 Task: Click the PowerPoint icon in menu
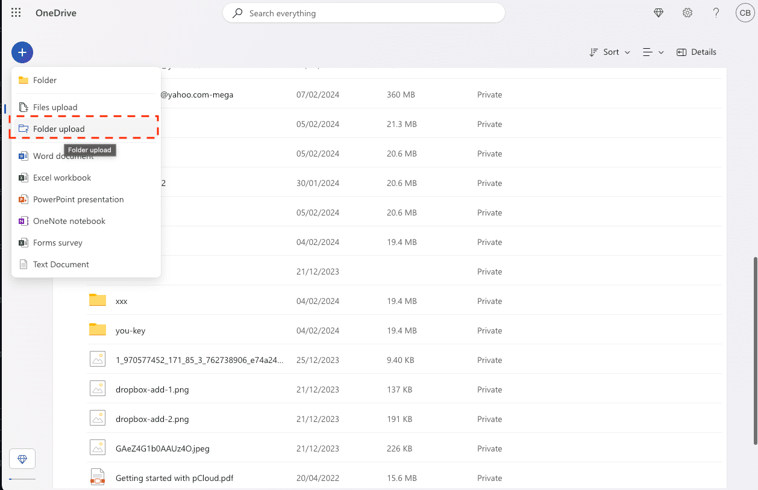click(x=23, y=199)
